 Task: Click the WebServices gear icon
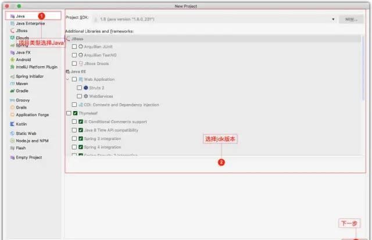point(86,96)
